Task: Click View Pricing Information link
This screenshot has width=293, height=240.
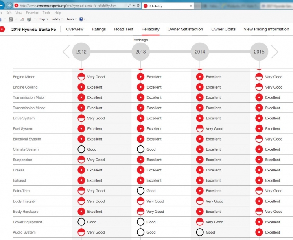Action: coord(266,29)
